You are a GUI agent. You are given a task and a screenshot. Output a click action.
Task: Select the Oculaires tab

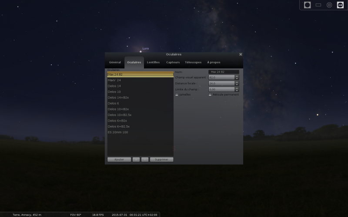click(x=134, y=62)
